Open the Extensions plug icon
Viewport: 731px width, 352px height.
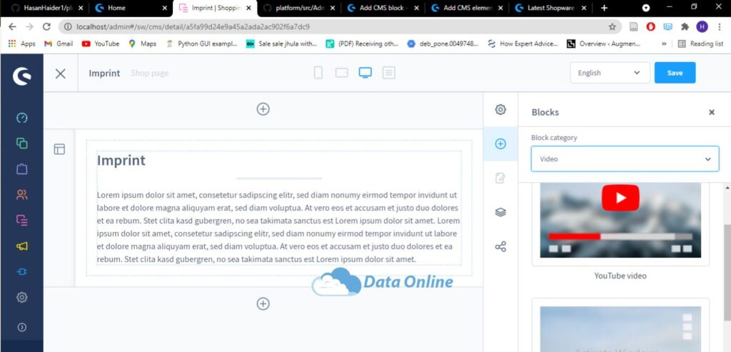(x=22, y=271)
